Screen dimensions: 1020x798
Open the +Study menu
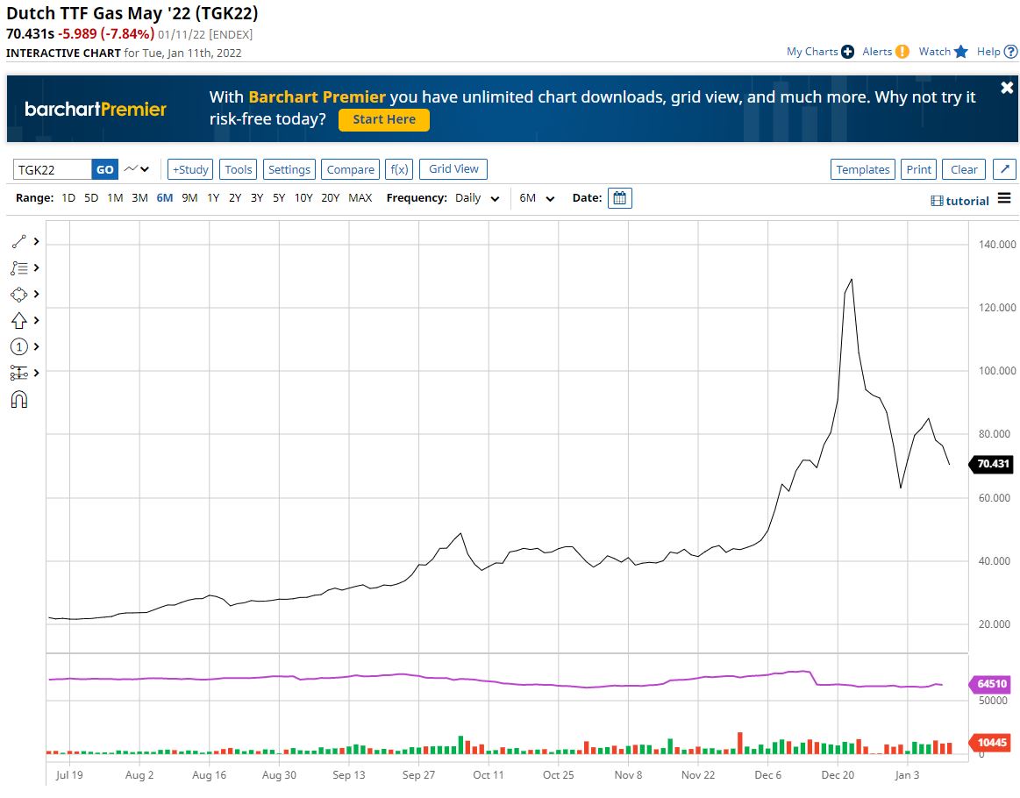tap(190, 170)
